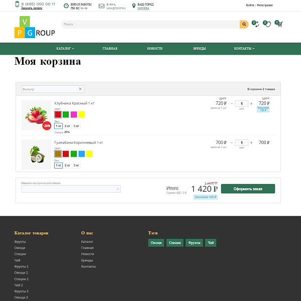This screenshot has width=301, height=301.
Task: Open the Москва city selector
Action: [143, 9]
